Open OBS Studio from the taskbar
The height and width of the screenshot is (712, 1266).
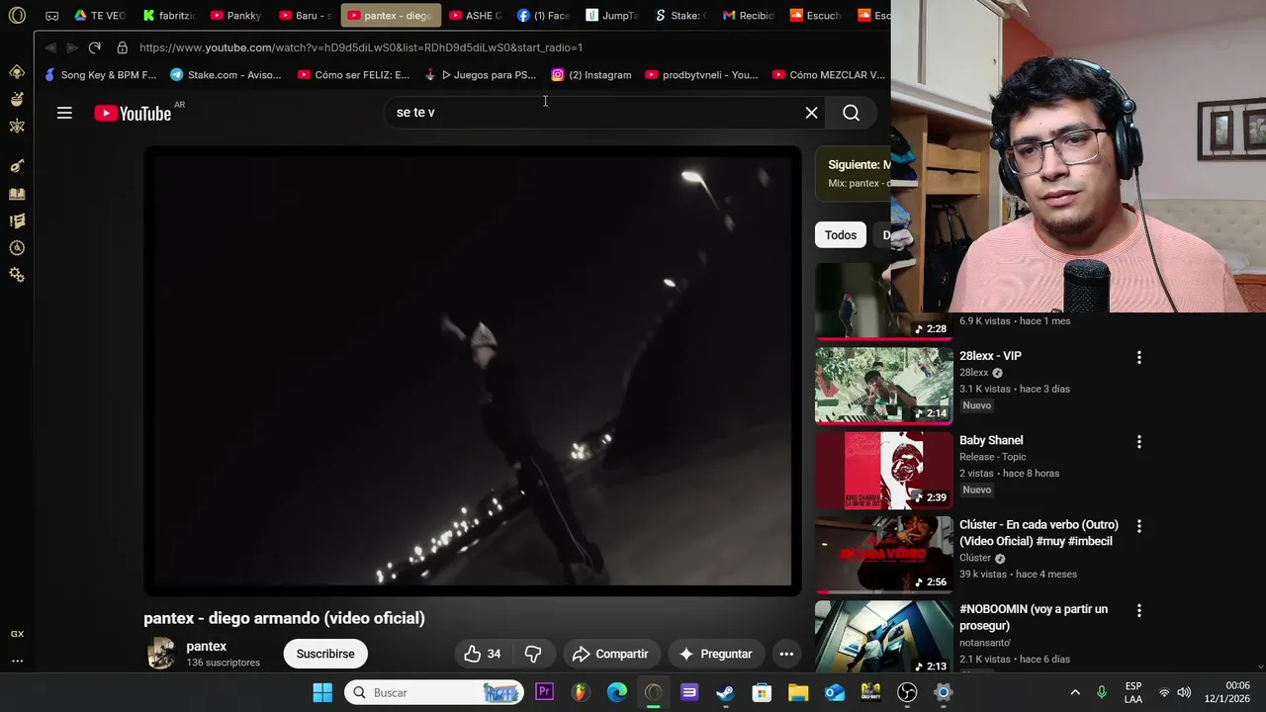tap(907, 692)
